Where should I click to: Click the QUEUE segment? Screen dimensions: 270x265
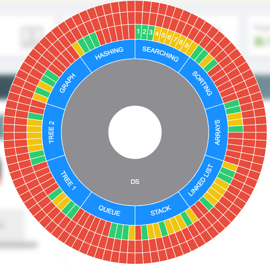109,210
